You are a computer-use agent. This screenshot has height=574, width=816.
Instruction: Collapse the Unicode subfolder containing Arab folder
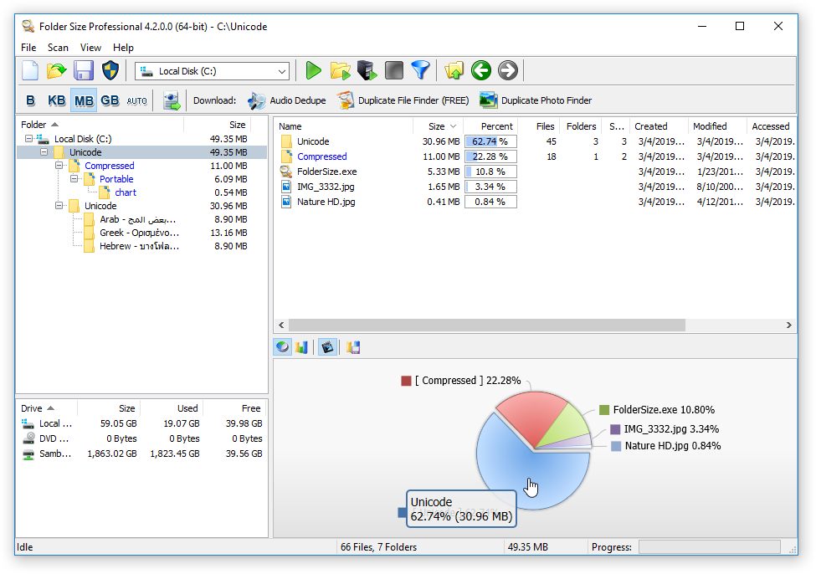pos(59,206)
